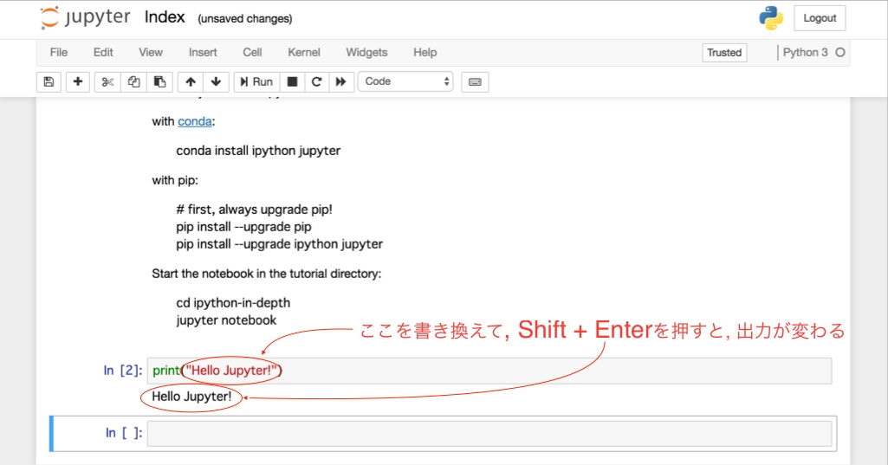Click the save and checkpoint floppy icon
The height and width of the screenshot is (465, 888).
pyautogui.click(x=49, y=81)
